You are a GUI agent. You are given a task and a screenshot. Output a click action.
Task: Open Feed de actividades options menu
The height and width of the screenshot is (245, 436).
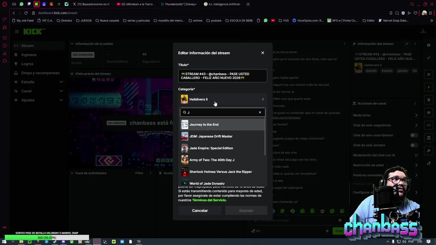point(150,173)
